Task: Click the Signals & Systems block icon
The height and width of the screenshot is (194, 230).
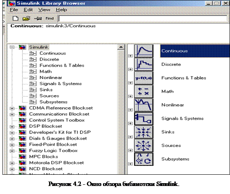Action: [144, 118]
